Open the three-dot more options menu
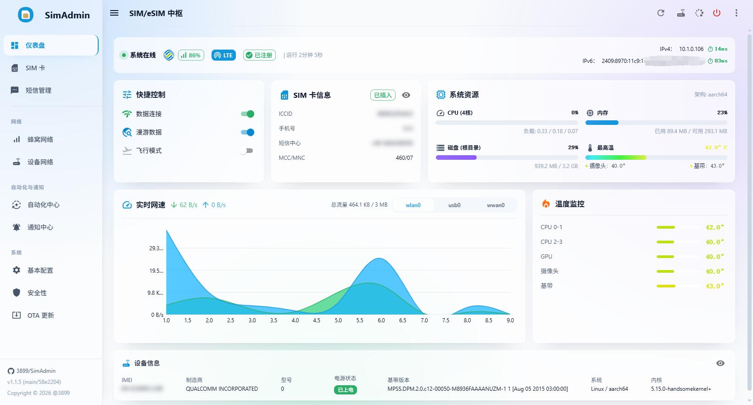This screenshot has height=405, width=753. [x=736, y=13]
